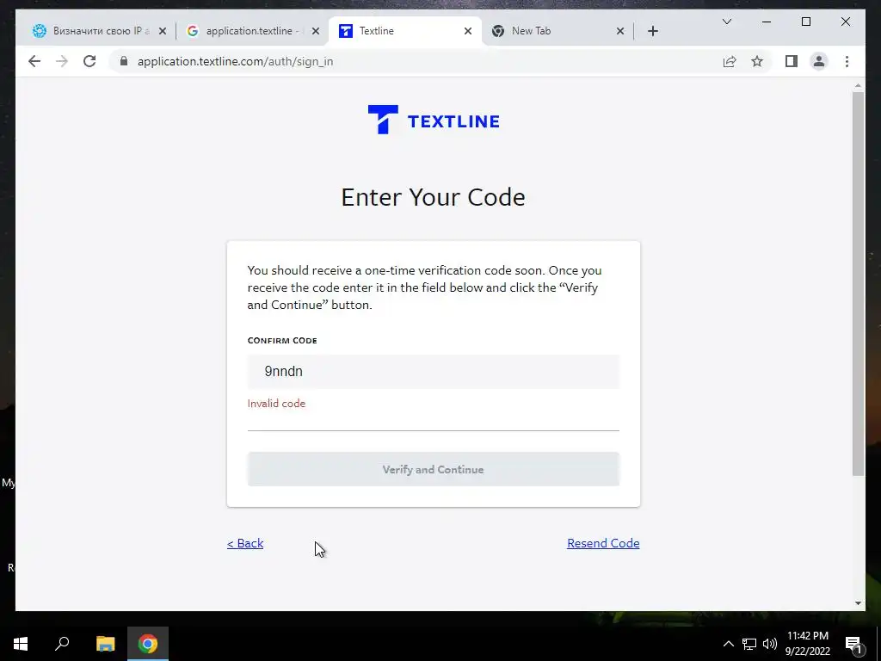Share this page using the share icon

pos(730,61)
